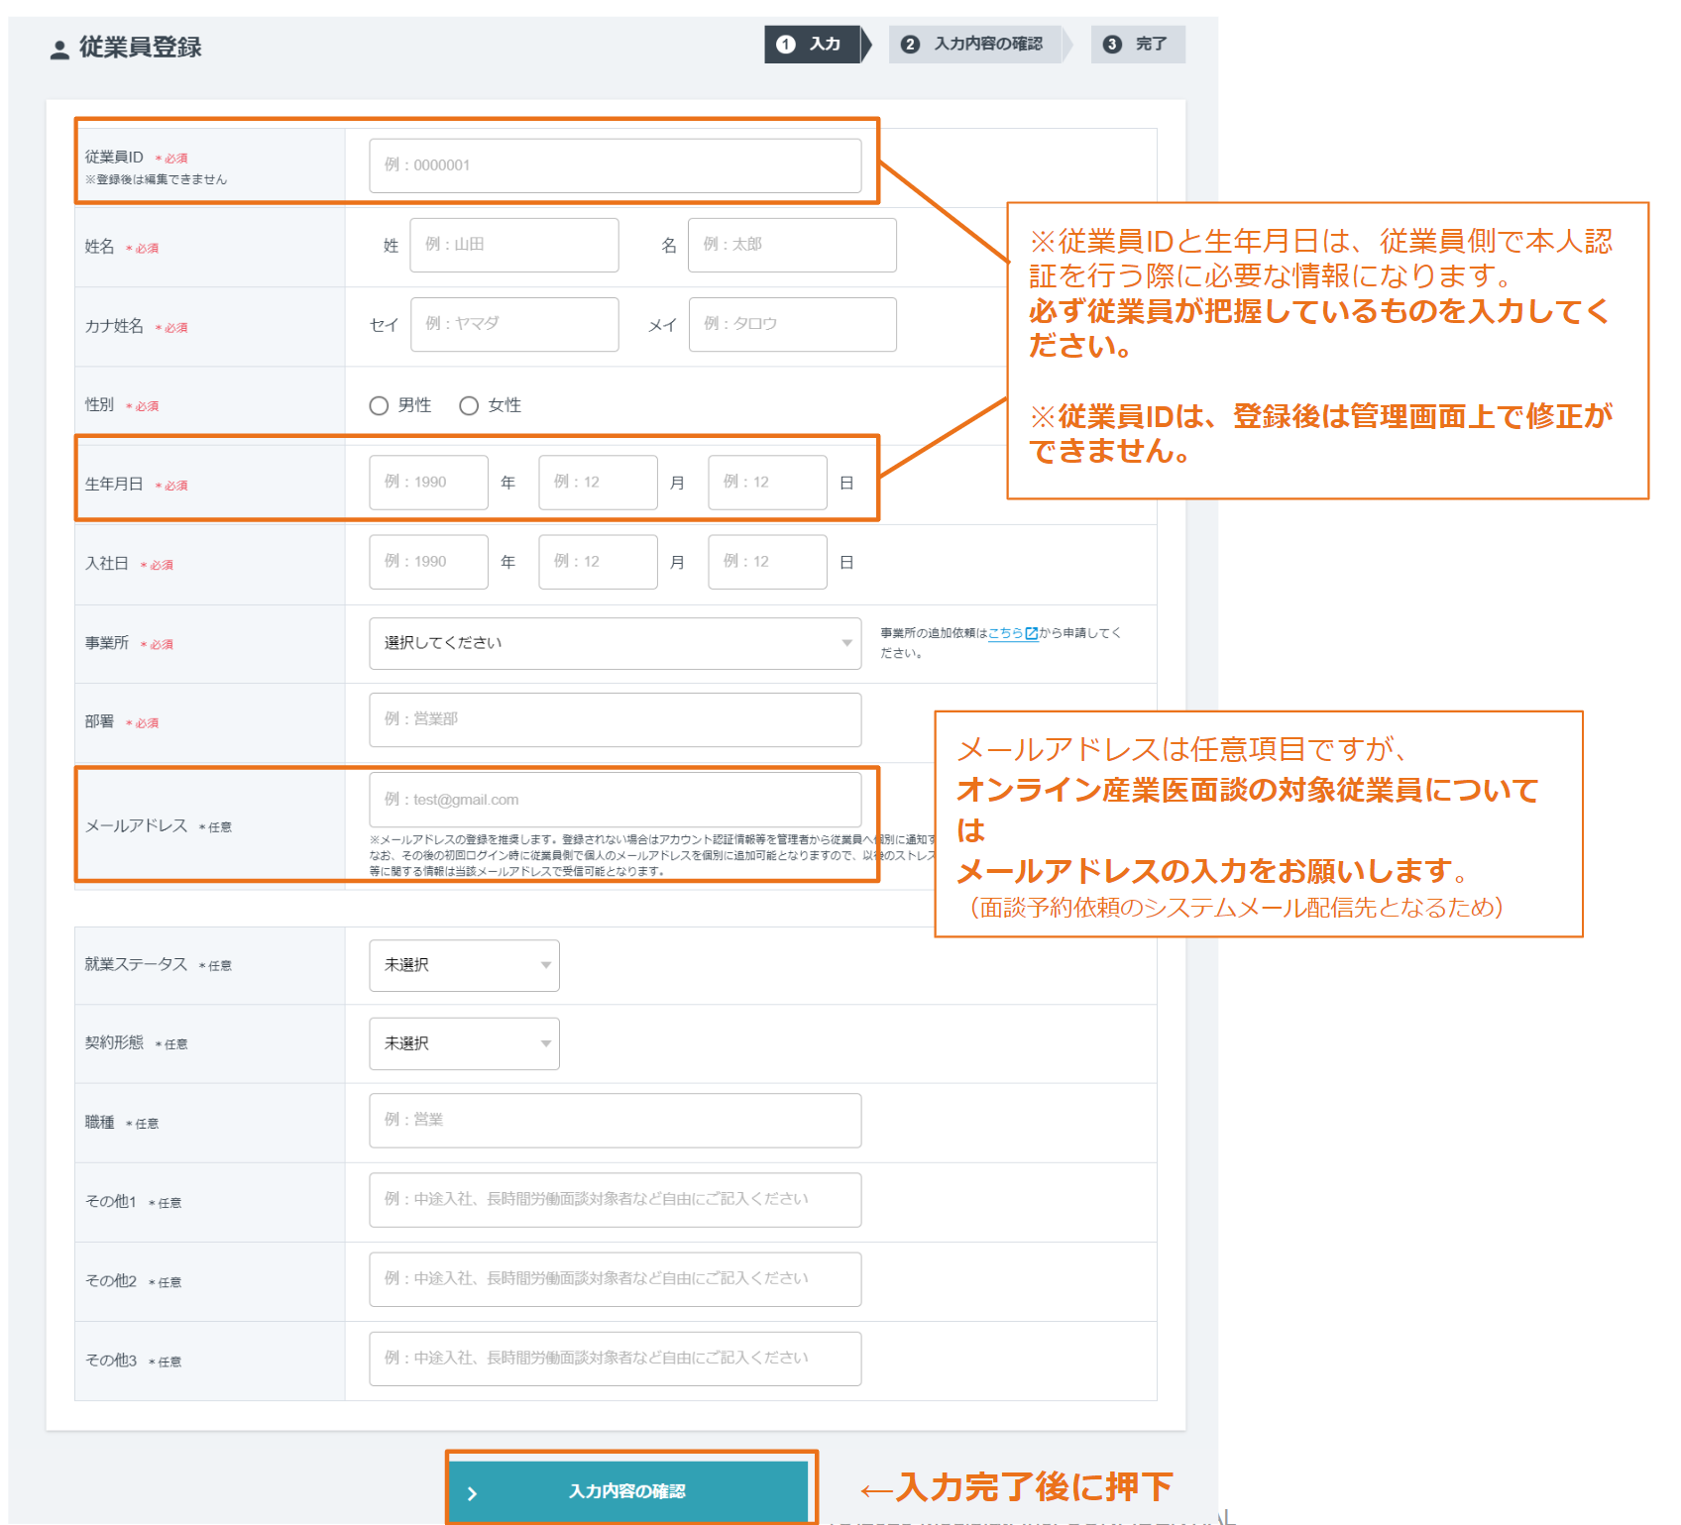This screenshot has height=1525, width=1681.
Task: Click the 姓 last name field
Action: pyautogui.click(x=514, y=245)
